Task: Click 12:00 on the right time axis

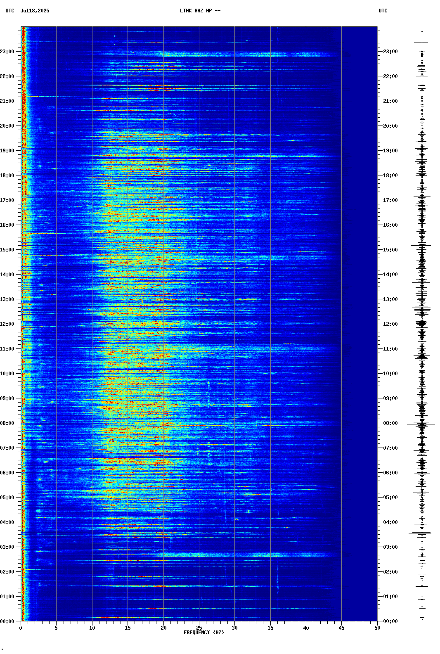Action: 390,324
